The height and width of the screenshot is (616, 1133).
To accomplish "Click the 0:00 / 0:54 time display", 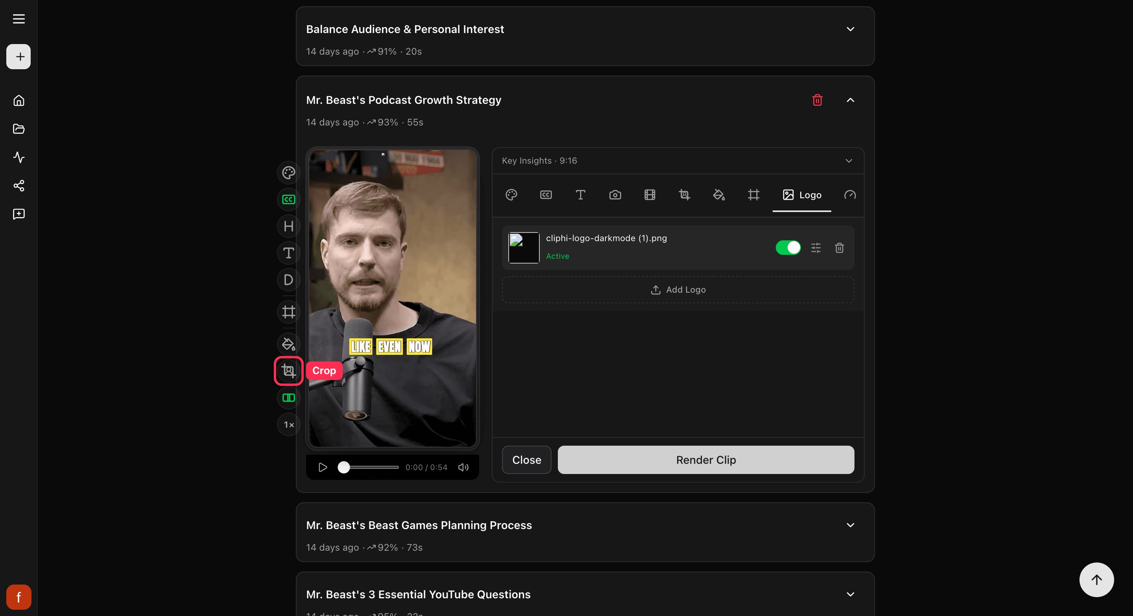I will (x=426, y=467).
